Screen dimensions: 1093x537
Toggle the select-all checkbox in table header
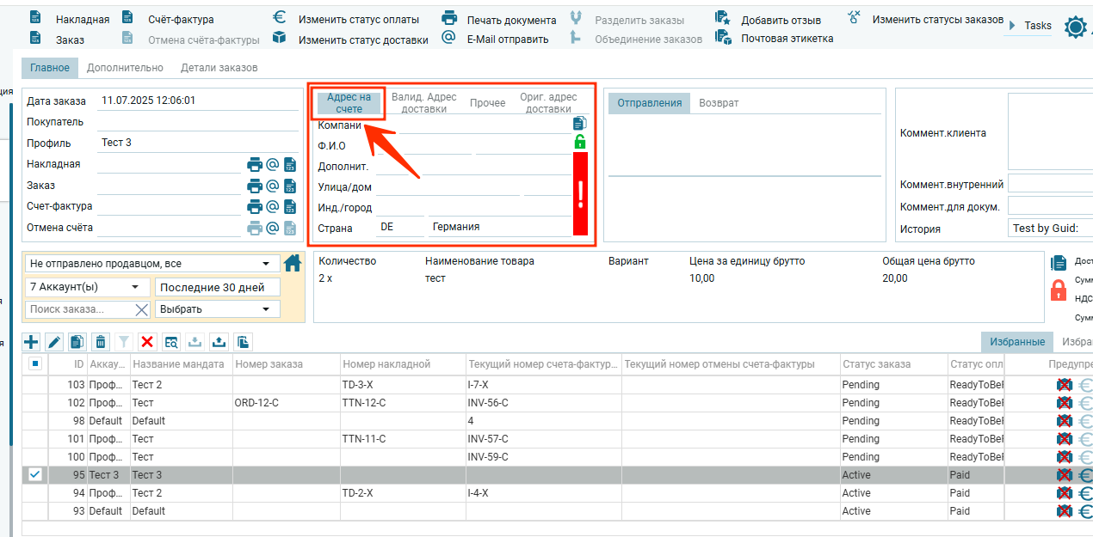[35, 363]
